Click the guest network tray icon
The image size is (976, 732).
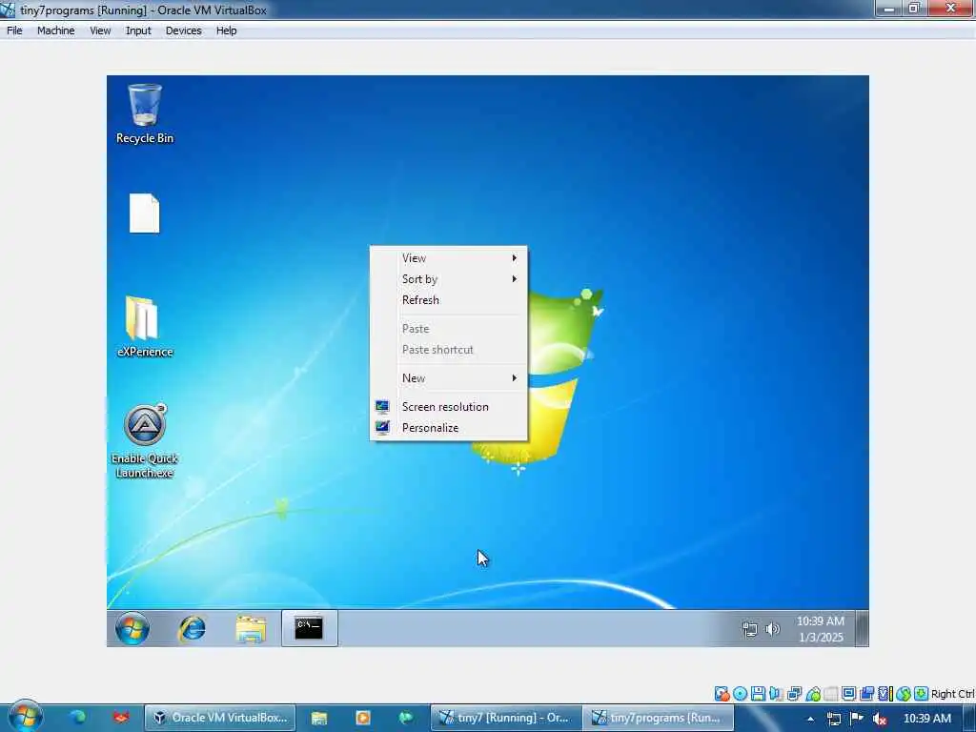pos(750,629)
